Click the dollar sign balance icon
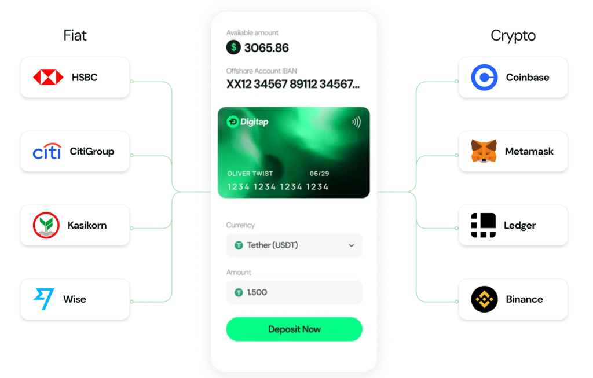593x378 pixels. (233, 47)
